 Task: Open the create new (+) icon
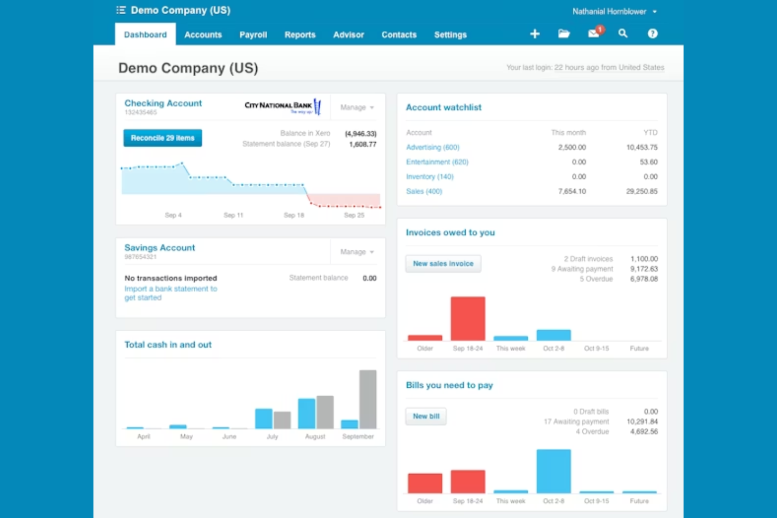pos(534,34)
